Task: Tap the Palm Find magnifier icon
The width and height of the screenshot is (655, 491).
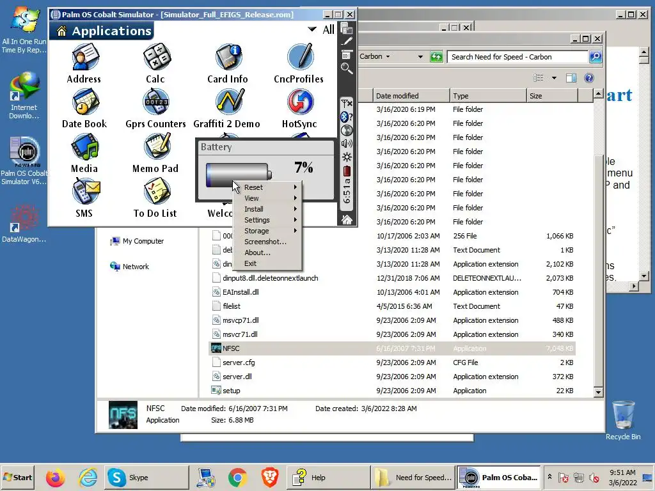Action: pos(346,68)
